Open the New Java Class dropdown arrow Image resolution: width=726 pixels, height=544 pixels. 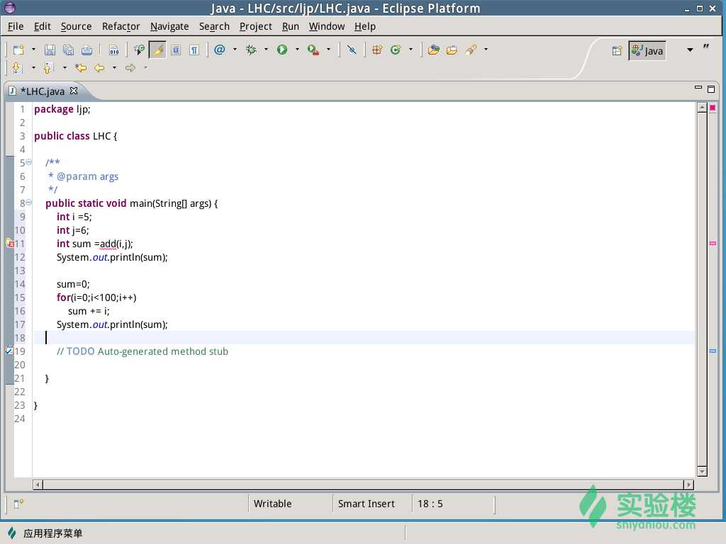(x=411, y=50)
